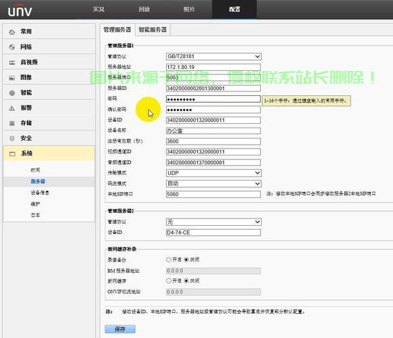The height and width of the screenshot is (338, 393).
Task: Select the 日志 submenu item
Action: 35,215
